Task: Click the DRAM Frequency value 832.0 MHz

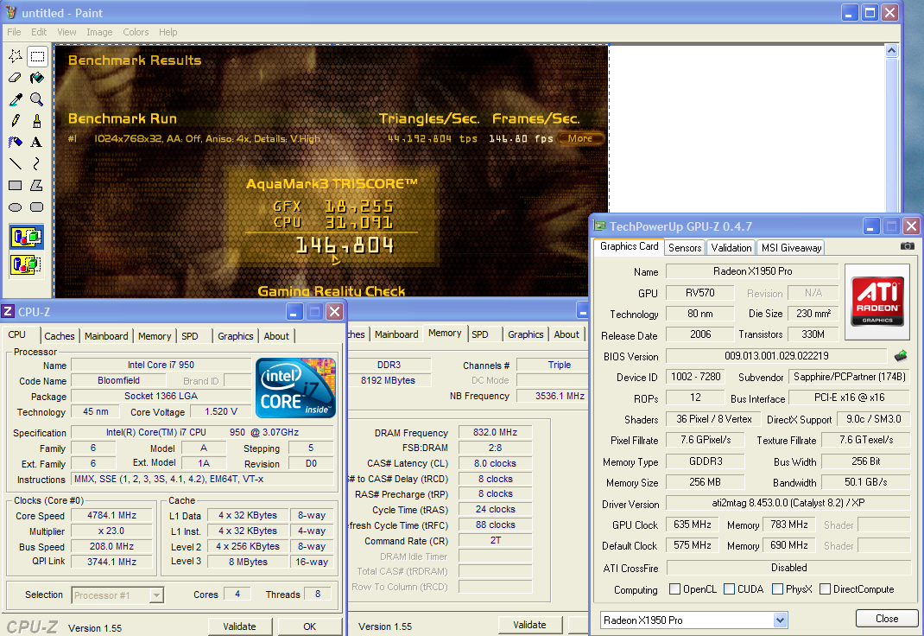Action: (495, 432)
